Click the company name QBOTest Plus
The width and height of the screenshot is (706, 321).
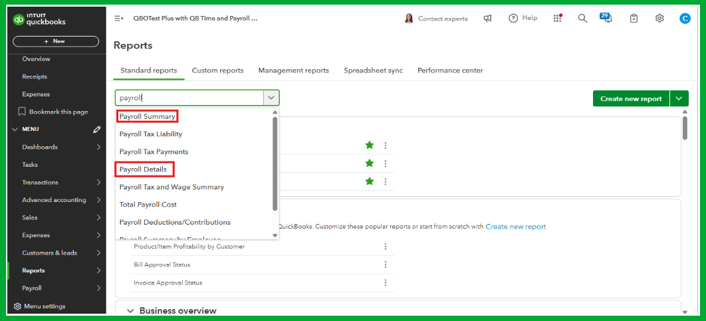pos(195,19)
